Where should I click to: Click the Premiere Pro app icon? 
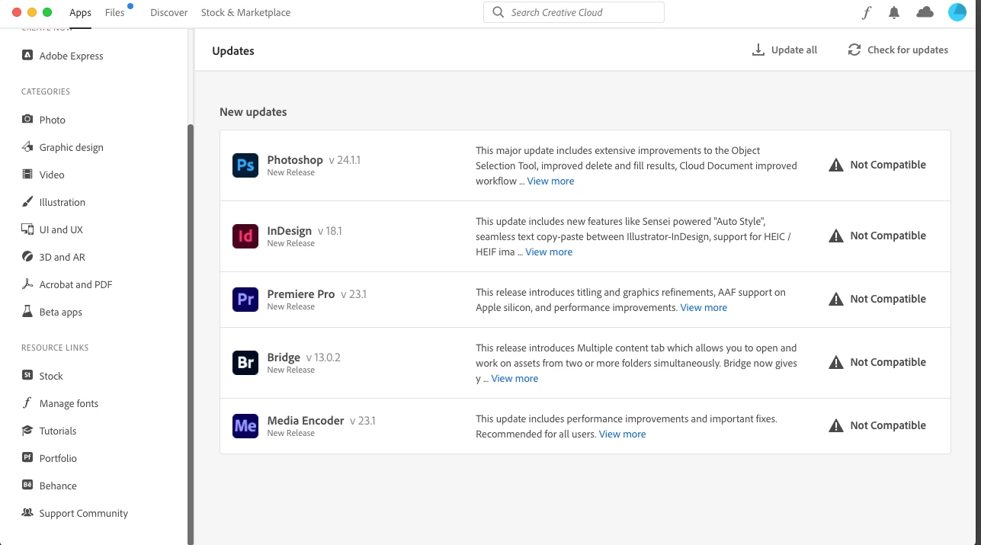[x=245, y=300]
